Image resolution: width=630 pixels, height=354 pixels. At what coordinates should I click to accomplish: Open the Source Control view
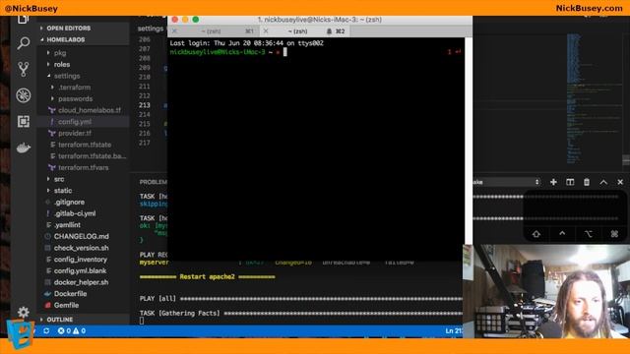pos(24,69)
